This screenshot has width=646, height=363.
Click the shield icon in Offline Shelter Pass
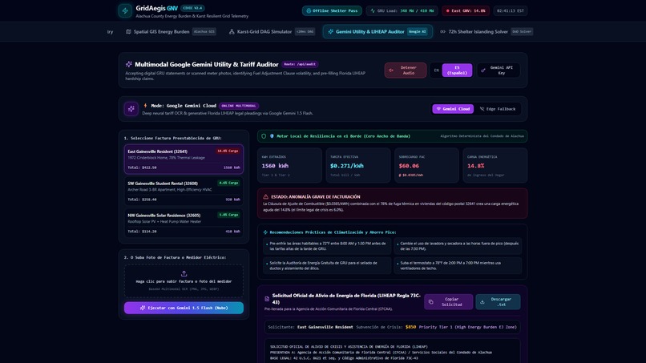point(309,10)
